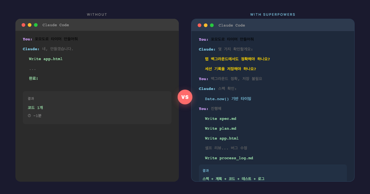Minimize the right Claude Code window (yellow dot)
370x194 pixels.
tap(206, 25)
